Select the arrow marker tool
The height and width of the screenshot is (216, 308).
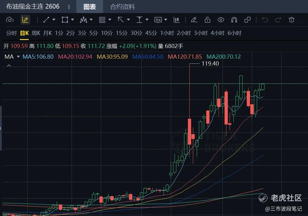click(x=121, y=20)
